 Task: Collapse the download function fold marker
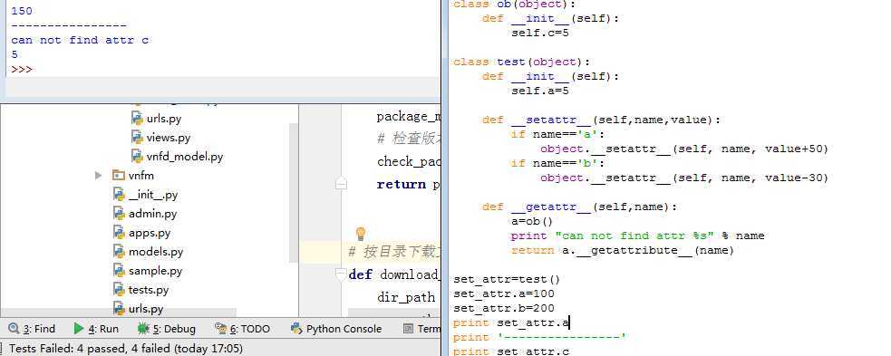pos(341,274)
